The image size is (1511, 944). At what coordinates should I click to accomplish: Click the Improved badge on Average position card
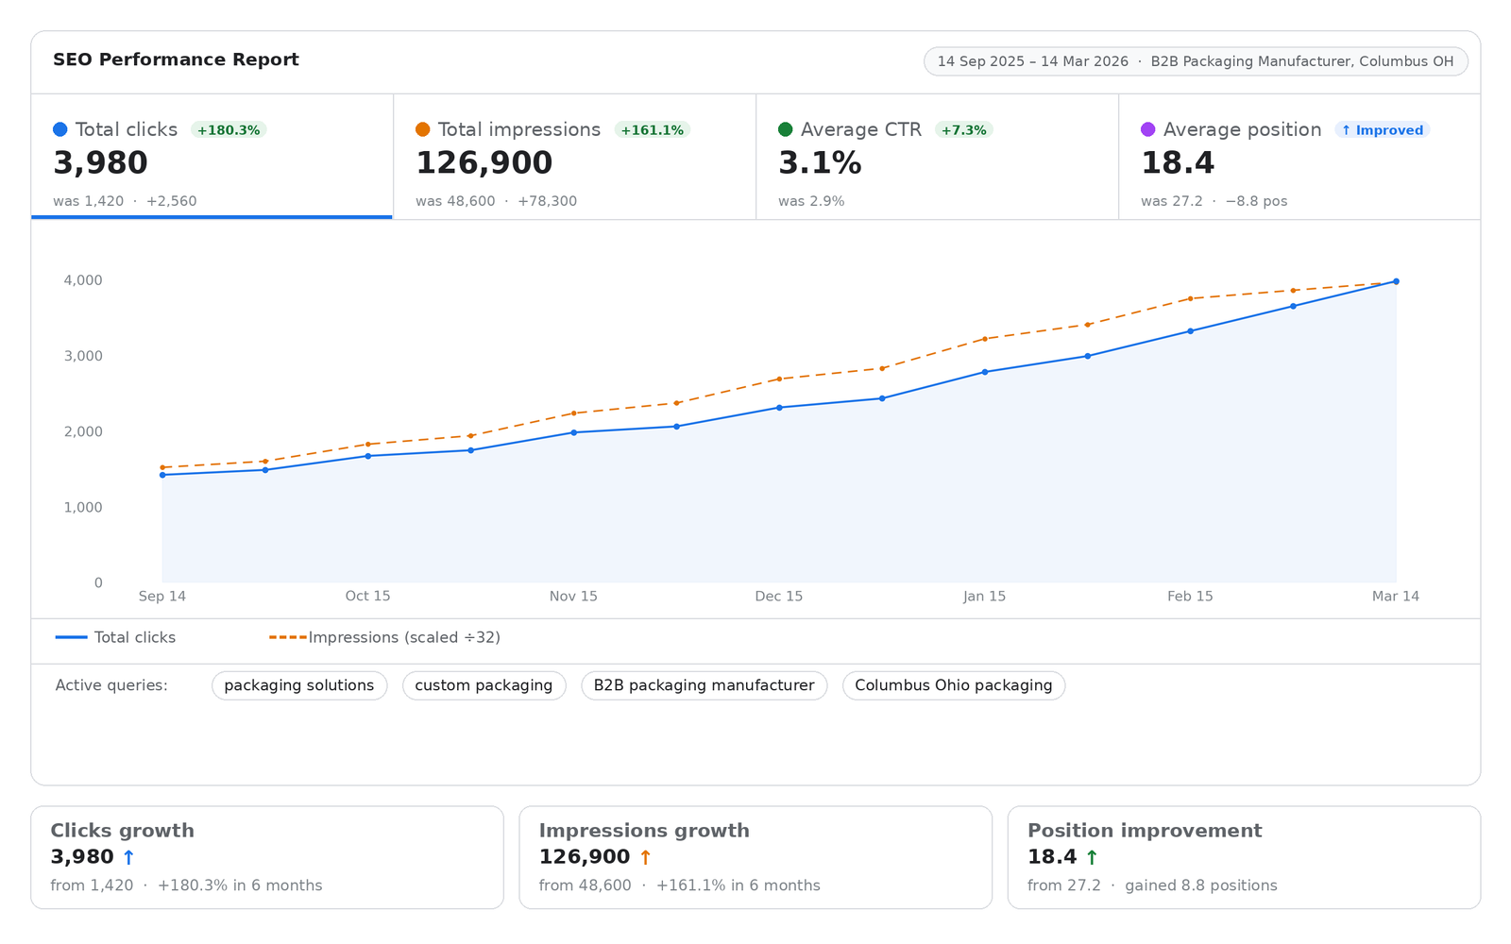(x=1382, y=129)
